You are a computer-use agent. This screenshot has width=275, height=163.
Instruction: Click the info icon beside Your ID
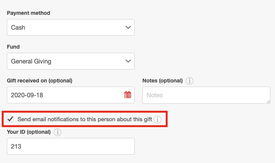point(57,132)
